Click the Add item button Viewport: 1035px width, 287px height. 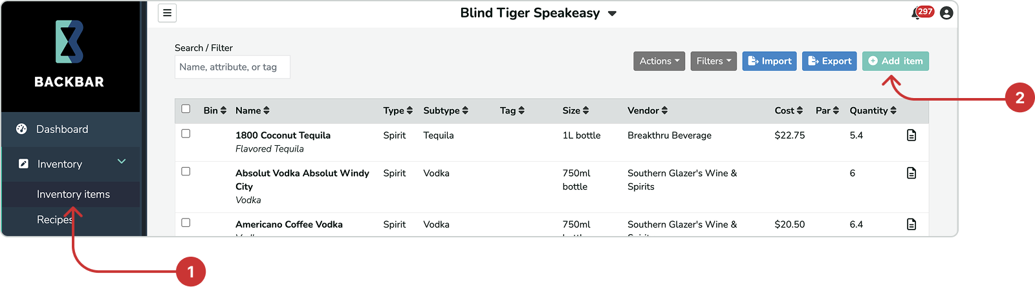pos(895,61)
